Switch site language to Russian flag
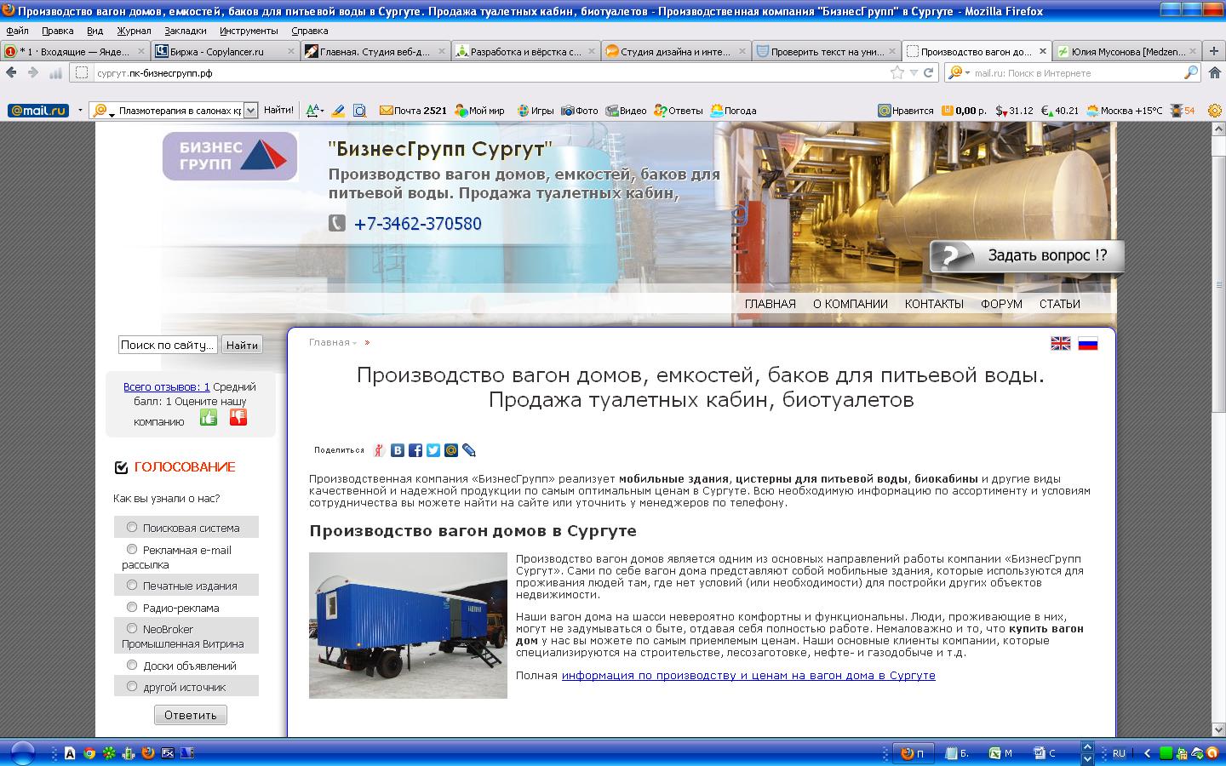This screenshot has height=766, width=1226. [1088, 343]
